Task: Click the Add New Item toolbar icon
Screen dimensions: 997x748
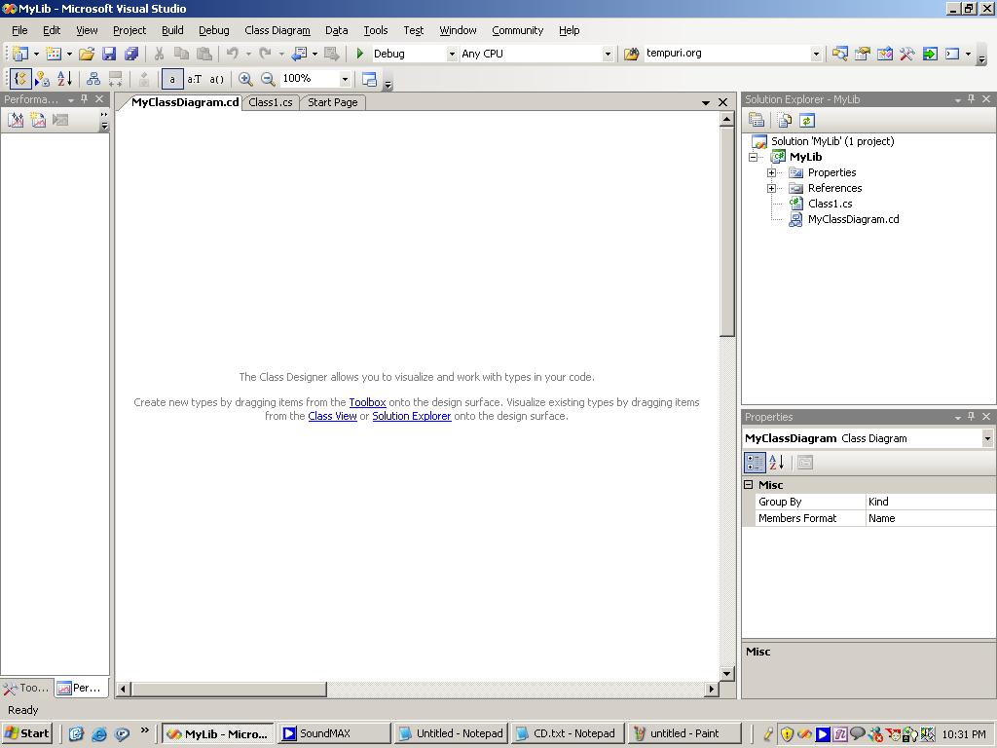Action: coord(54,55)
